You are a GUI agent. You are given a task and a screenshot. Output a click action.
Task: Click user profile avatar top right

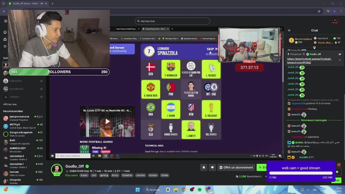point(335,21)
